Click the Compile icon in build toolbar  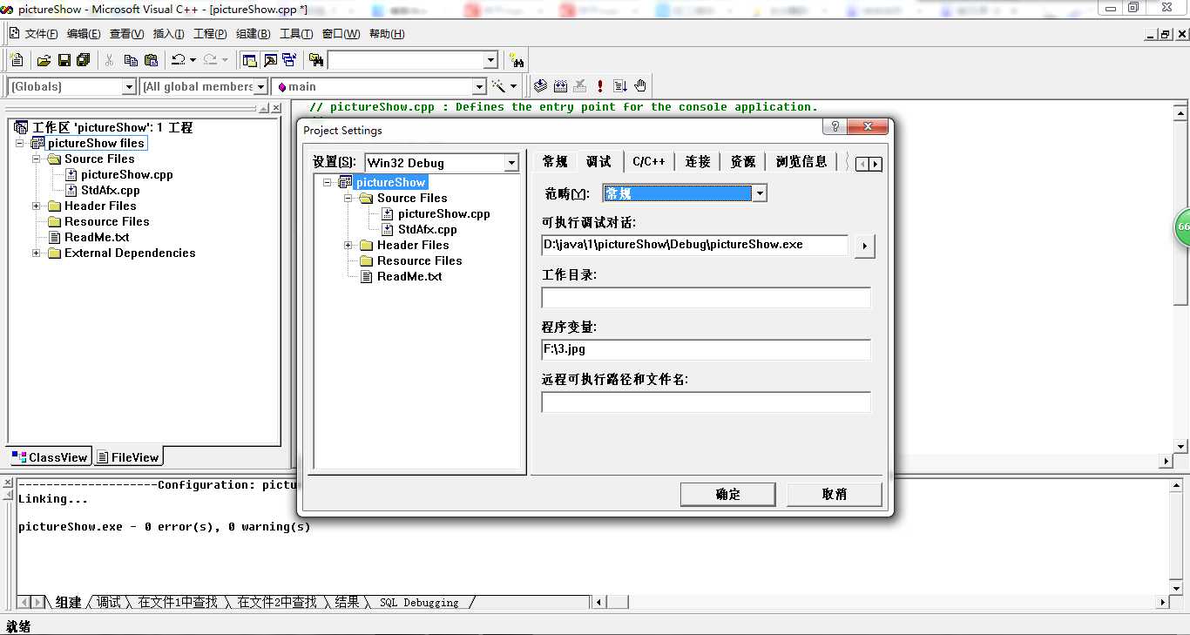[x=540, y=86]
